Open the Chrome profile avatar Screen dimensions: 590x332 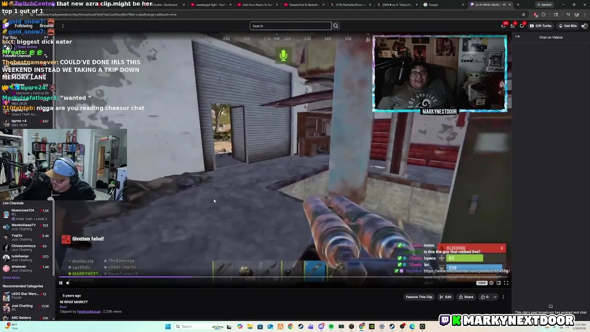[x=577, y=15]
